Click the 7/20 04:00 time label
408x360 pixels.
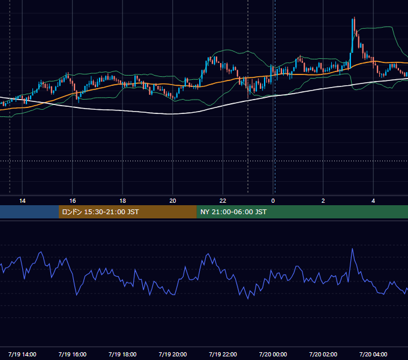[373, 354]
